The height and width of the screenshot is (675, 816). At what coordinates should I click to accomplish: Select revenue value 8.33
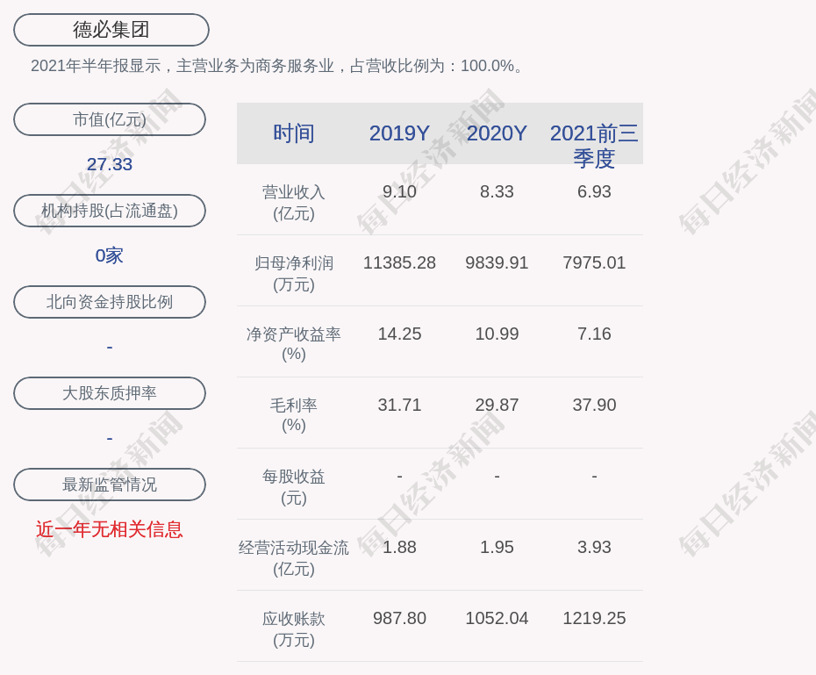click(497, 191)
